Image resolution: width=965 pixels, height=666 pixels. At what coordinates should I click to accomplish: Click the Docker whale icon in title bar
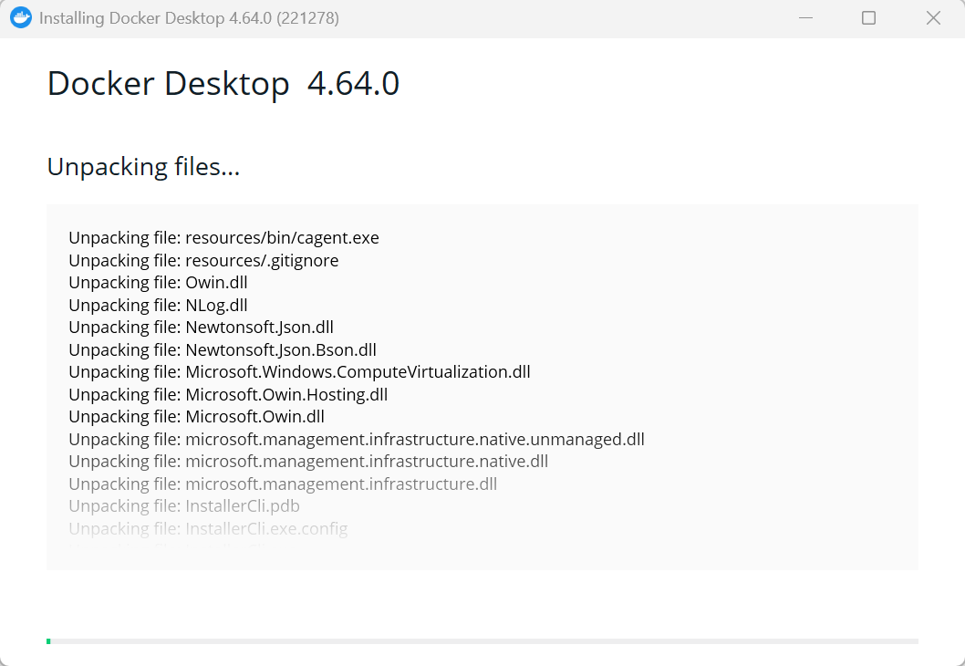point(21,18)
